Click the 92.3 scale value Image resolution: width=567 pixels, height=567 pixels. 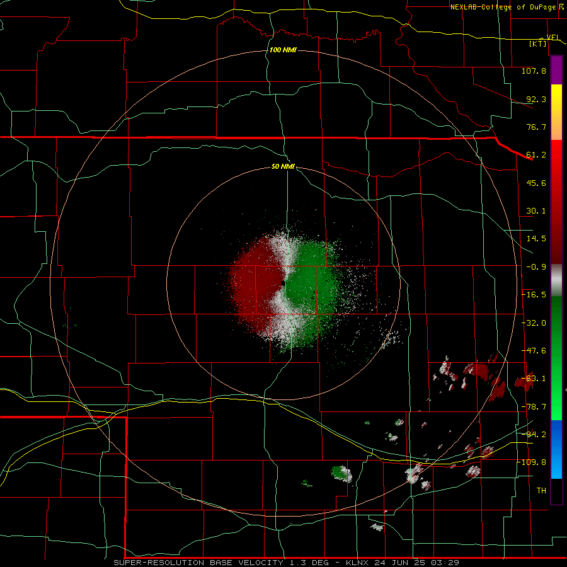[x=536, y=99]
